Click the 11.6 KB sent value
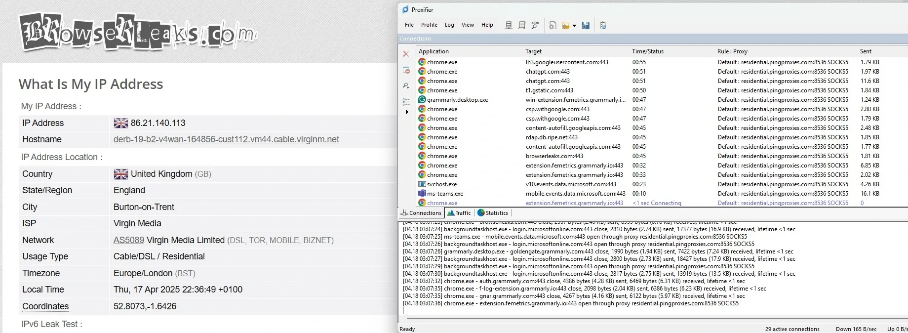The image size is (908, 333). click(x=869, y=81)
